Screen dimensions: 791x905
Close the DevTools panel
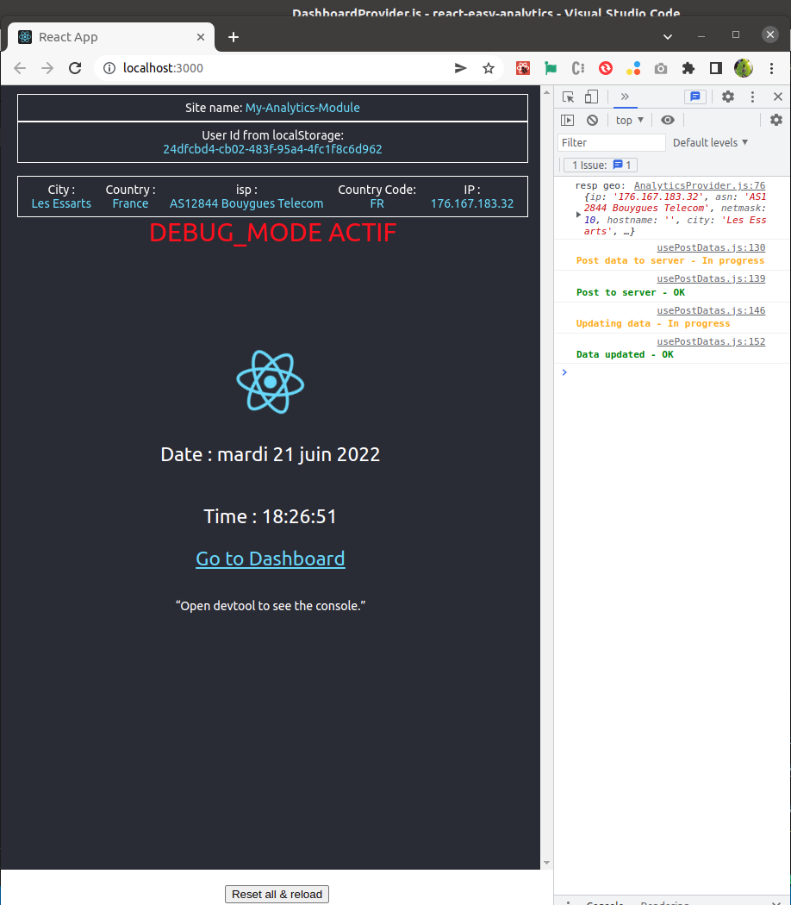pyautogui.click(x=778, y=97)
